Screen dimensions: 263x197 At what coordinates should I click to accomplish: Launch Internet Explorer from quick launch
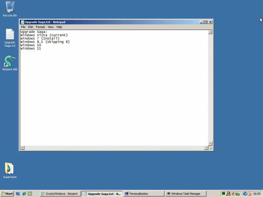[24, 194]
